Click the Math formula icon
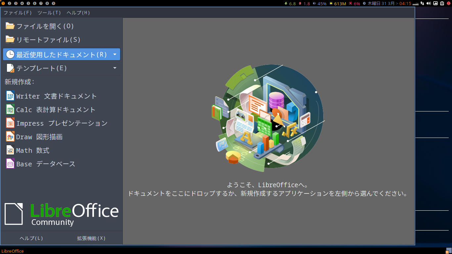Viewport: 452px width, 254px height. (10, 150)
